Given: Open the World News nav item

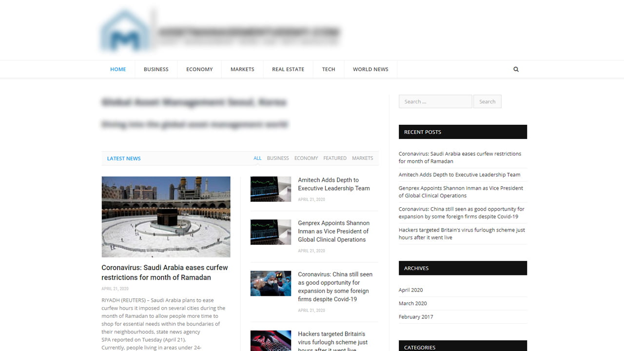Looking at the screenshot, I should tap(370, 69).
